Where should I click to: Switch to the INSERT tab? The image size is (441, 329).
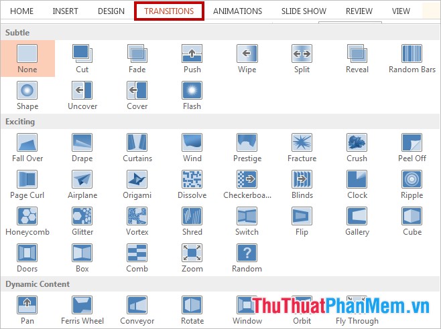pyautogui.click(x=65, y=11)
